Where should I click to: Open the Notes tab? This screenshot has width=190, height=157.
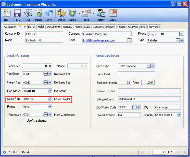[78, 27]
